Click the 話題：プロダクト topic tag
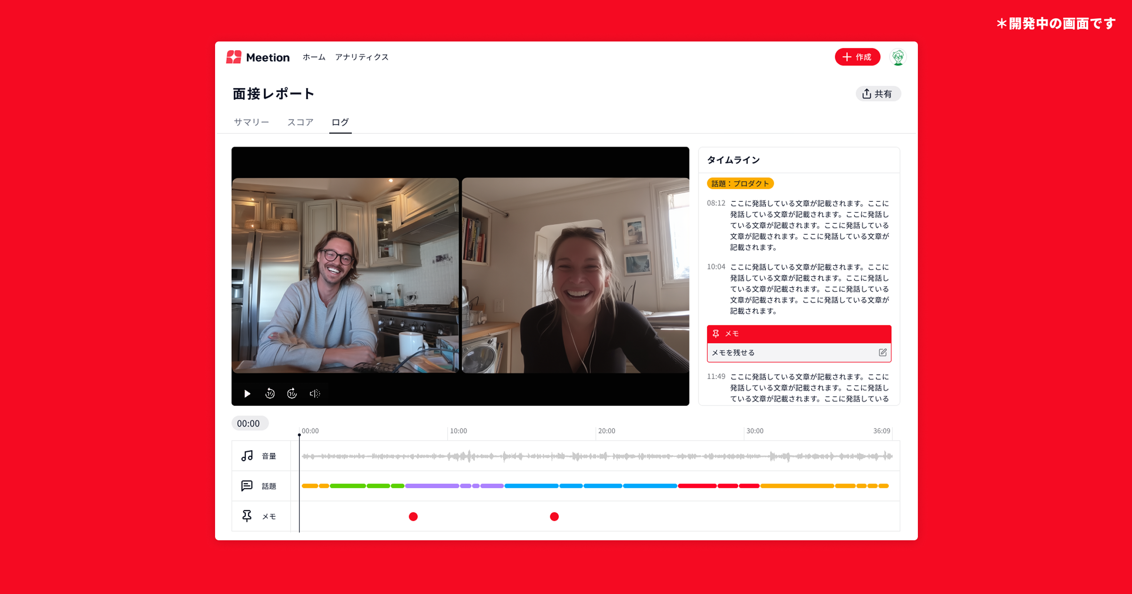Screen dimensions: 1132x594 [x=740, y=184]
